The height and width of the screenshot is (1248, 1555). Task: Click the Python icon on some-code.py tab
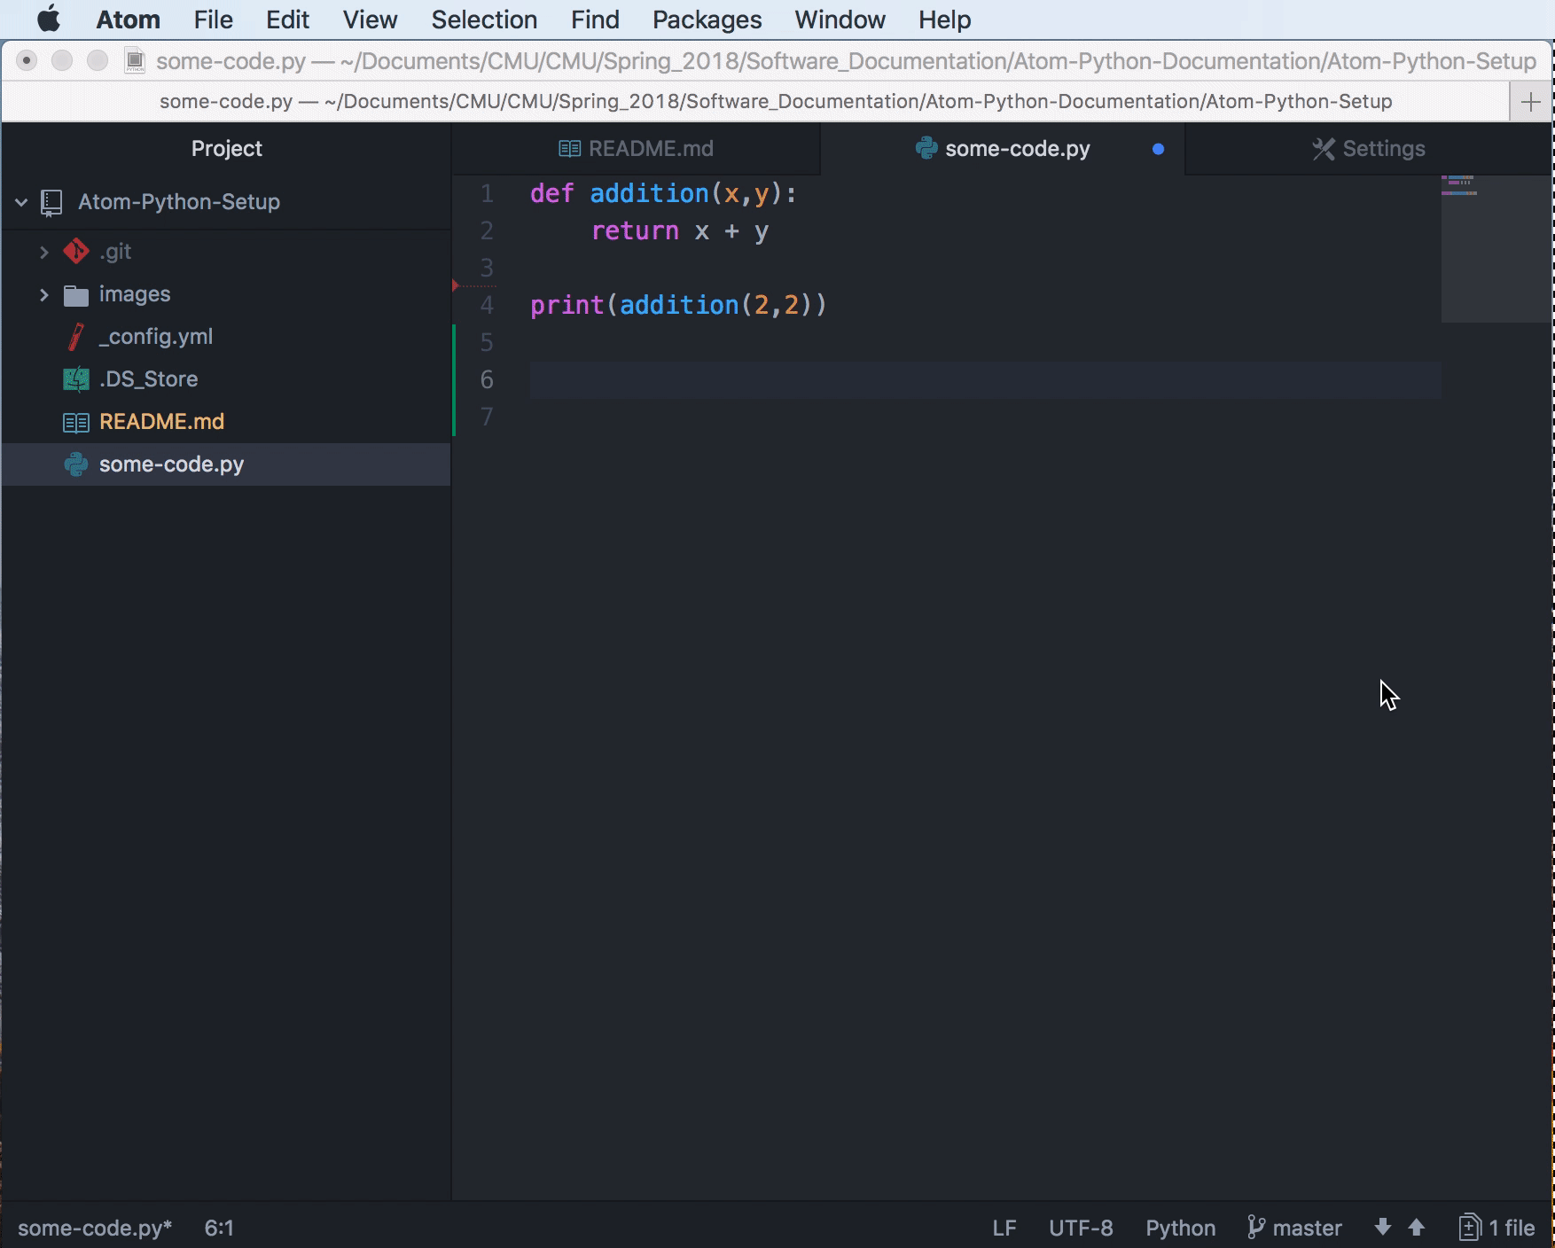pos(926,148)
